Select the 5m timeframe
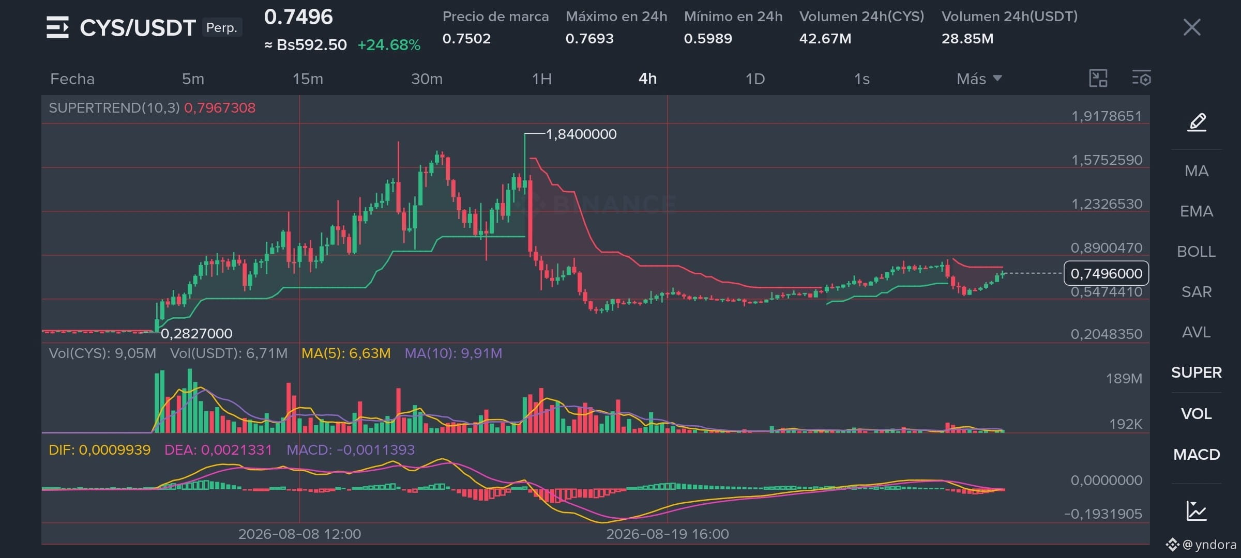Viewport: 1241px width, 558px height. click(x=193, y=79)
